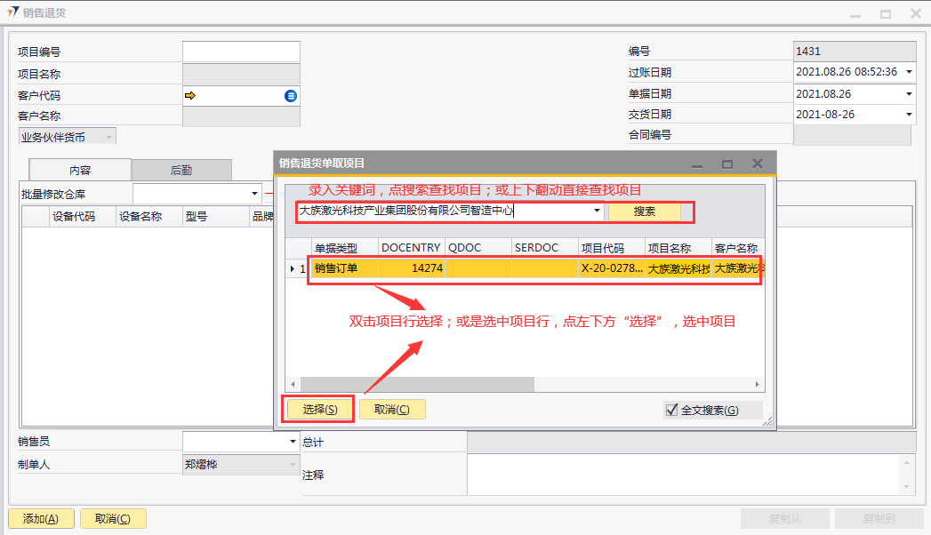Toggle the 全文搜索(G) checkbox

point(672,410)
